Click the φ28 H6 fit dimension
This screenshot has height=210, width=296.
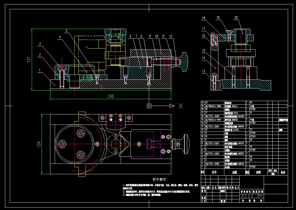115,36
